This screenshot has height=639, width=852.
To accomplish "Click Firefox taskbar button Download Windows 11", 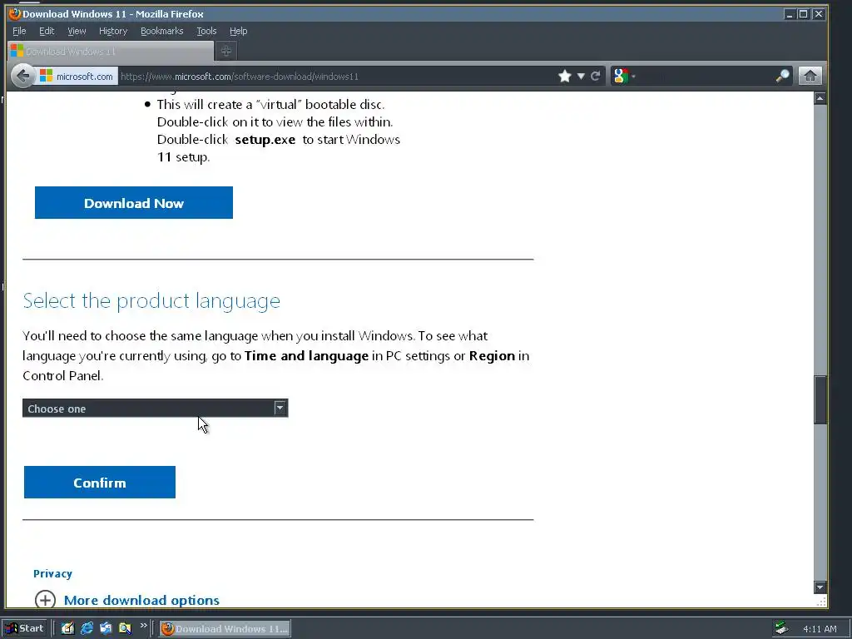I will [225, 629].
